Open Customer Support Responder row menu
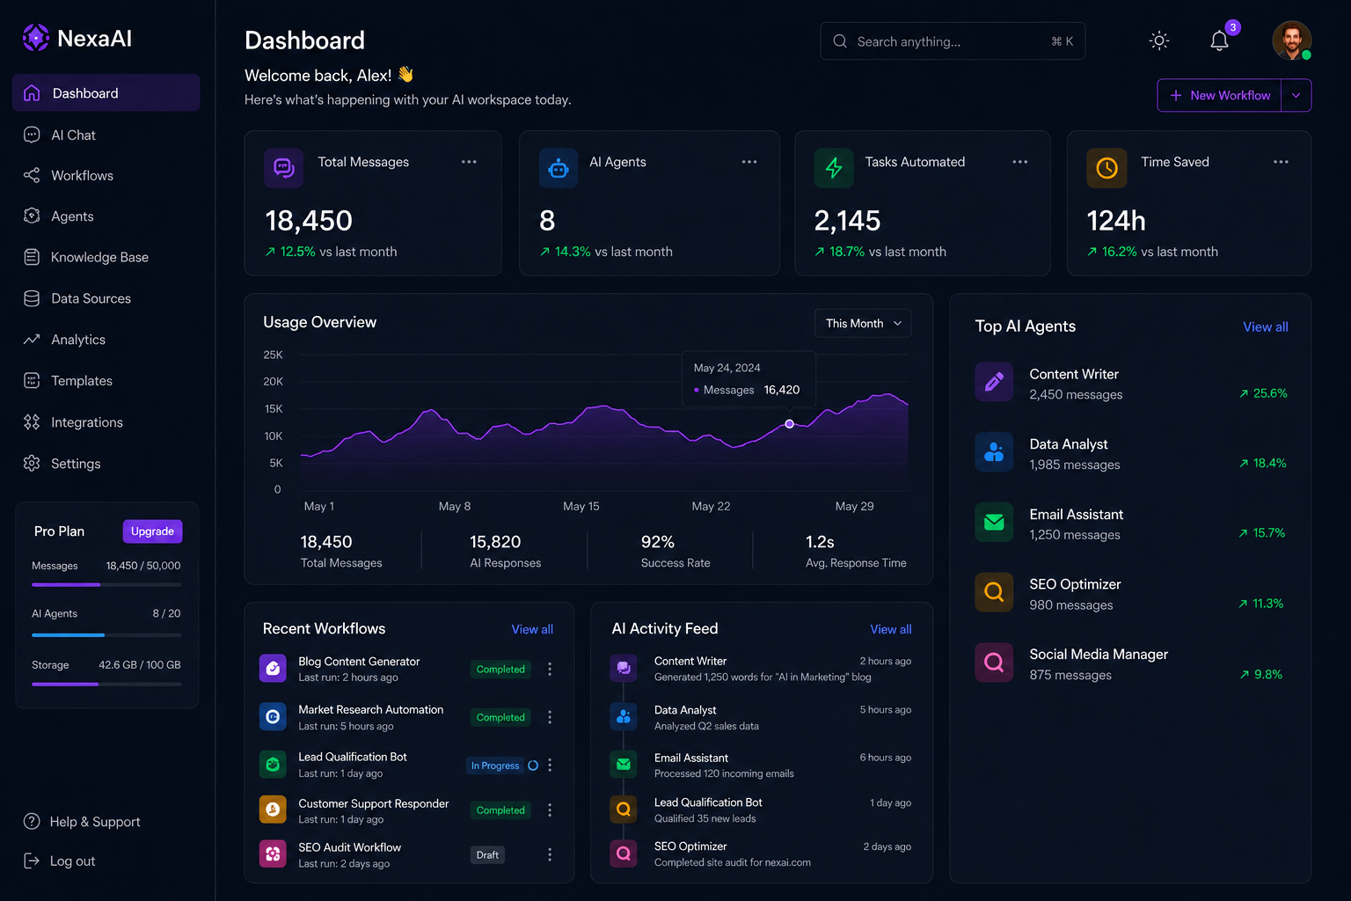The height and width of the screenshot is (901, 1351). pos(550,810)
